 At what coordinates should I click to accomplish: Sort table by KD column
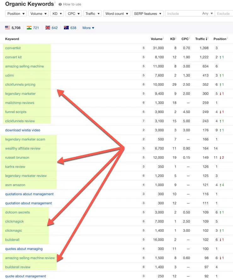tap(173, 39)
